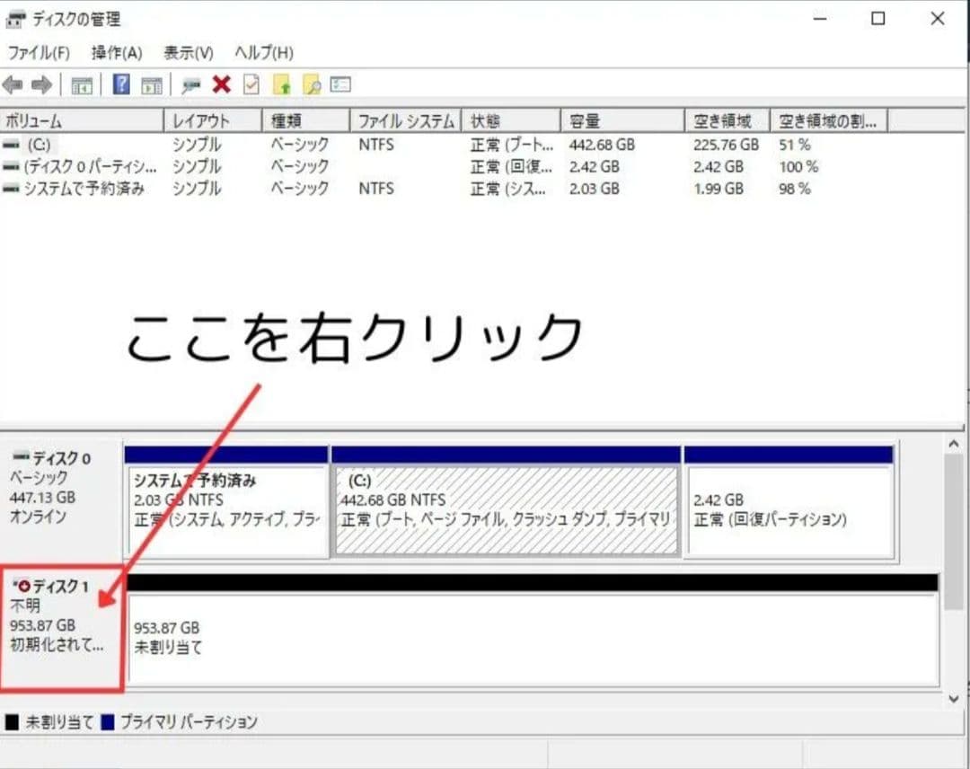Click the rightmost list settings toolbar icon
The image size is (970, 769).
tap(340, 85)
